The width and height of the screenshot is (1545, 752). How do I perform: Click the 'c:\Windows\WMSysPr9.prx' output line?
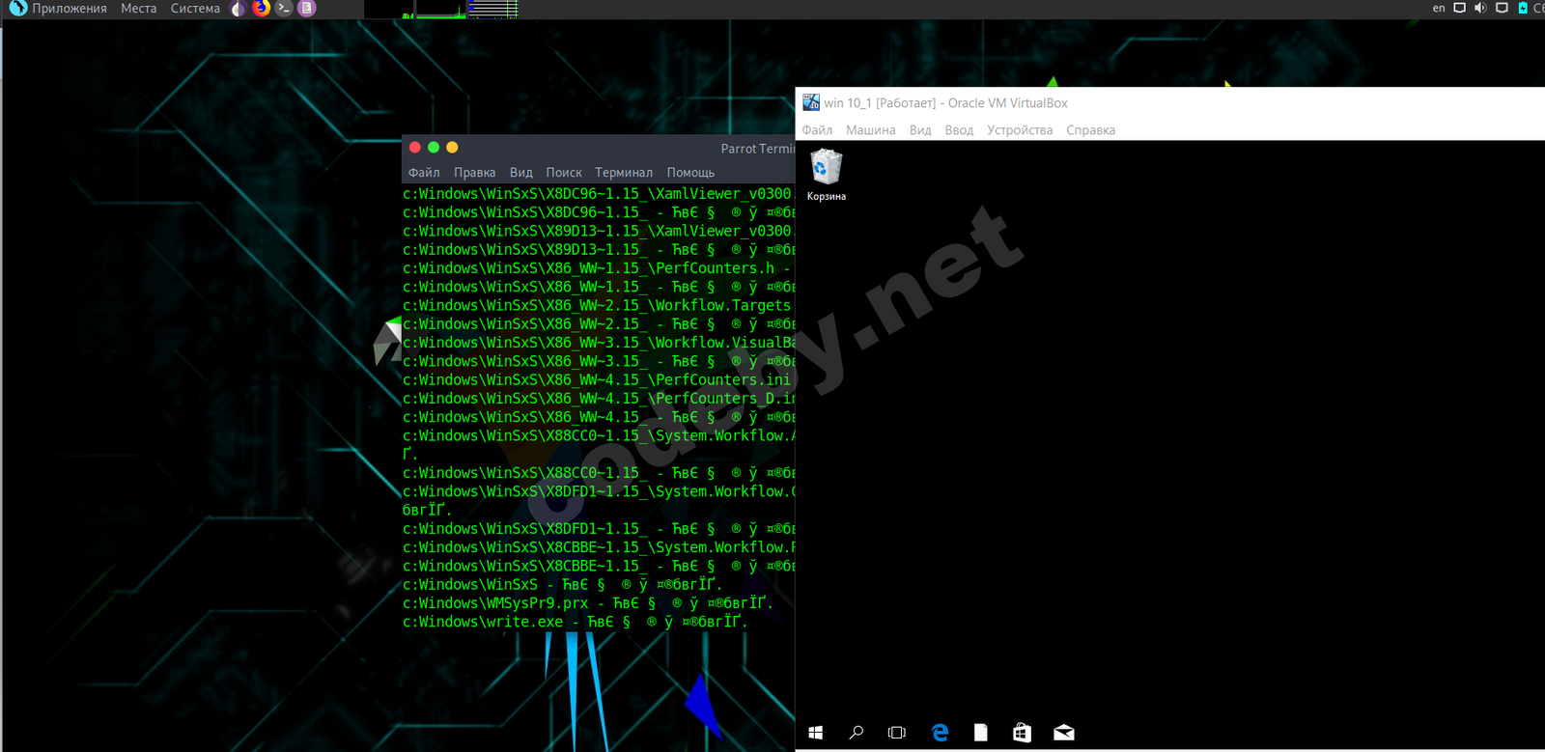588,603
